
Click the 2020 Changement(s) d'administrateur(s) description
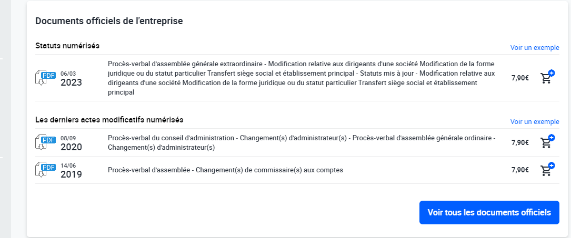click(301, 142)
